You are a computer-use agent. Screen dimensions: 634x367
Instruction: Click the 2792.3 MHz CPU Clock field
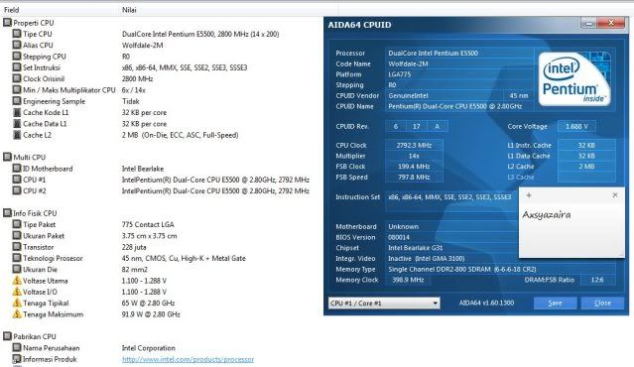click(x=414, y=145)
